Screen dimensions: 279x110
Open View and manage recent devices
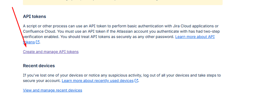[x=53, y=90]
